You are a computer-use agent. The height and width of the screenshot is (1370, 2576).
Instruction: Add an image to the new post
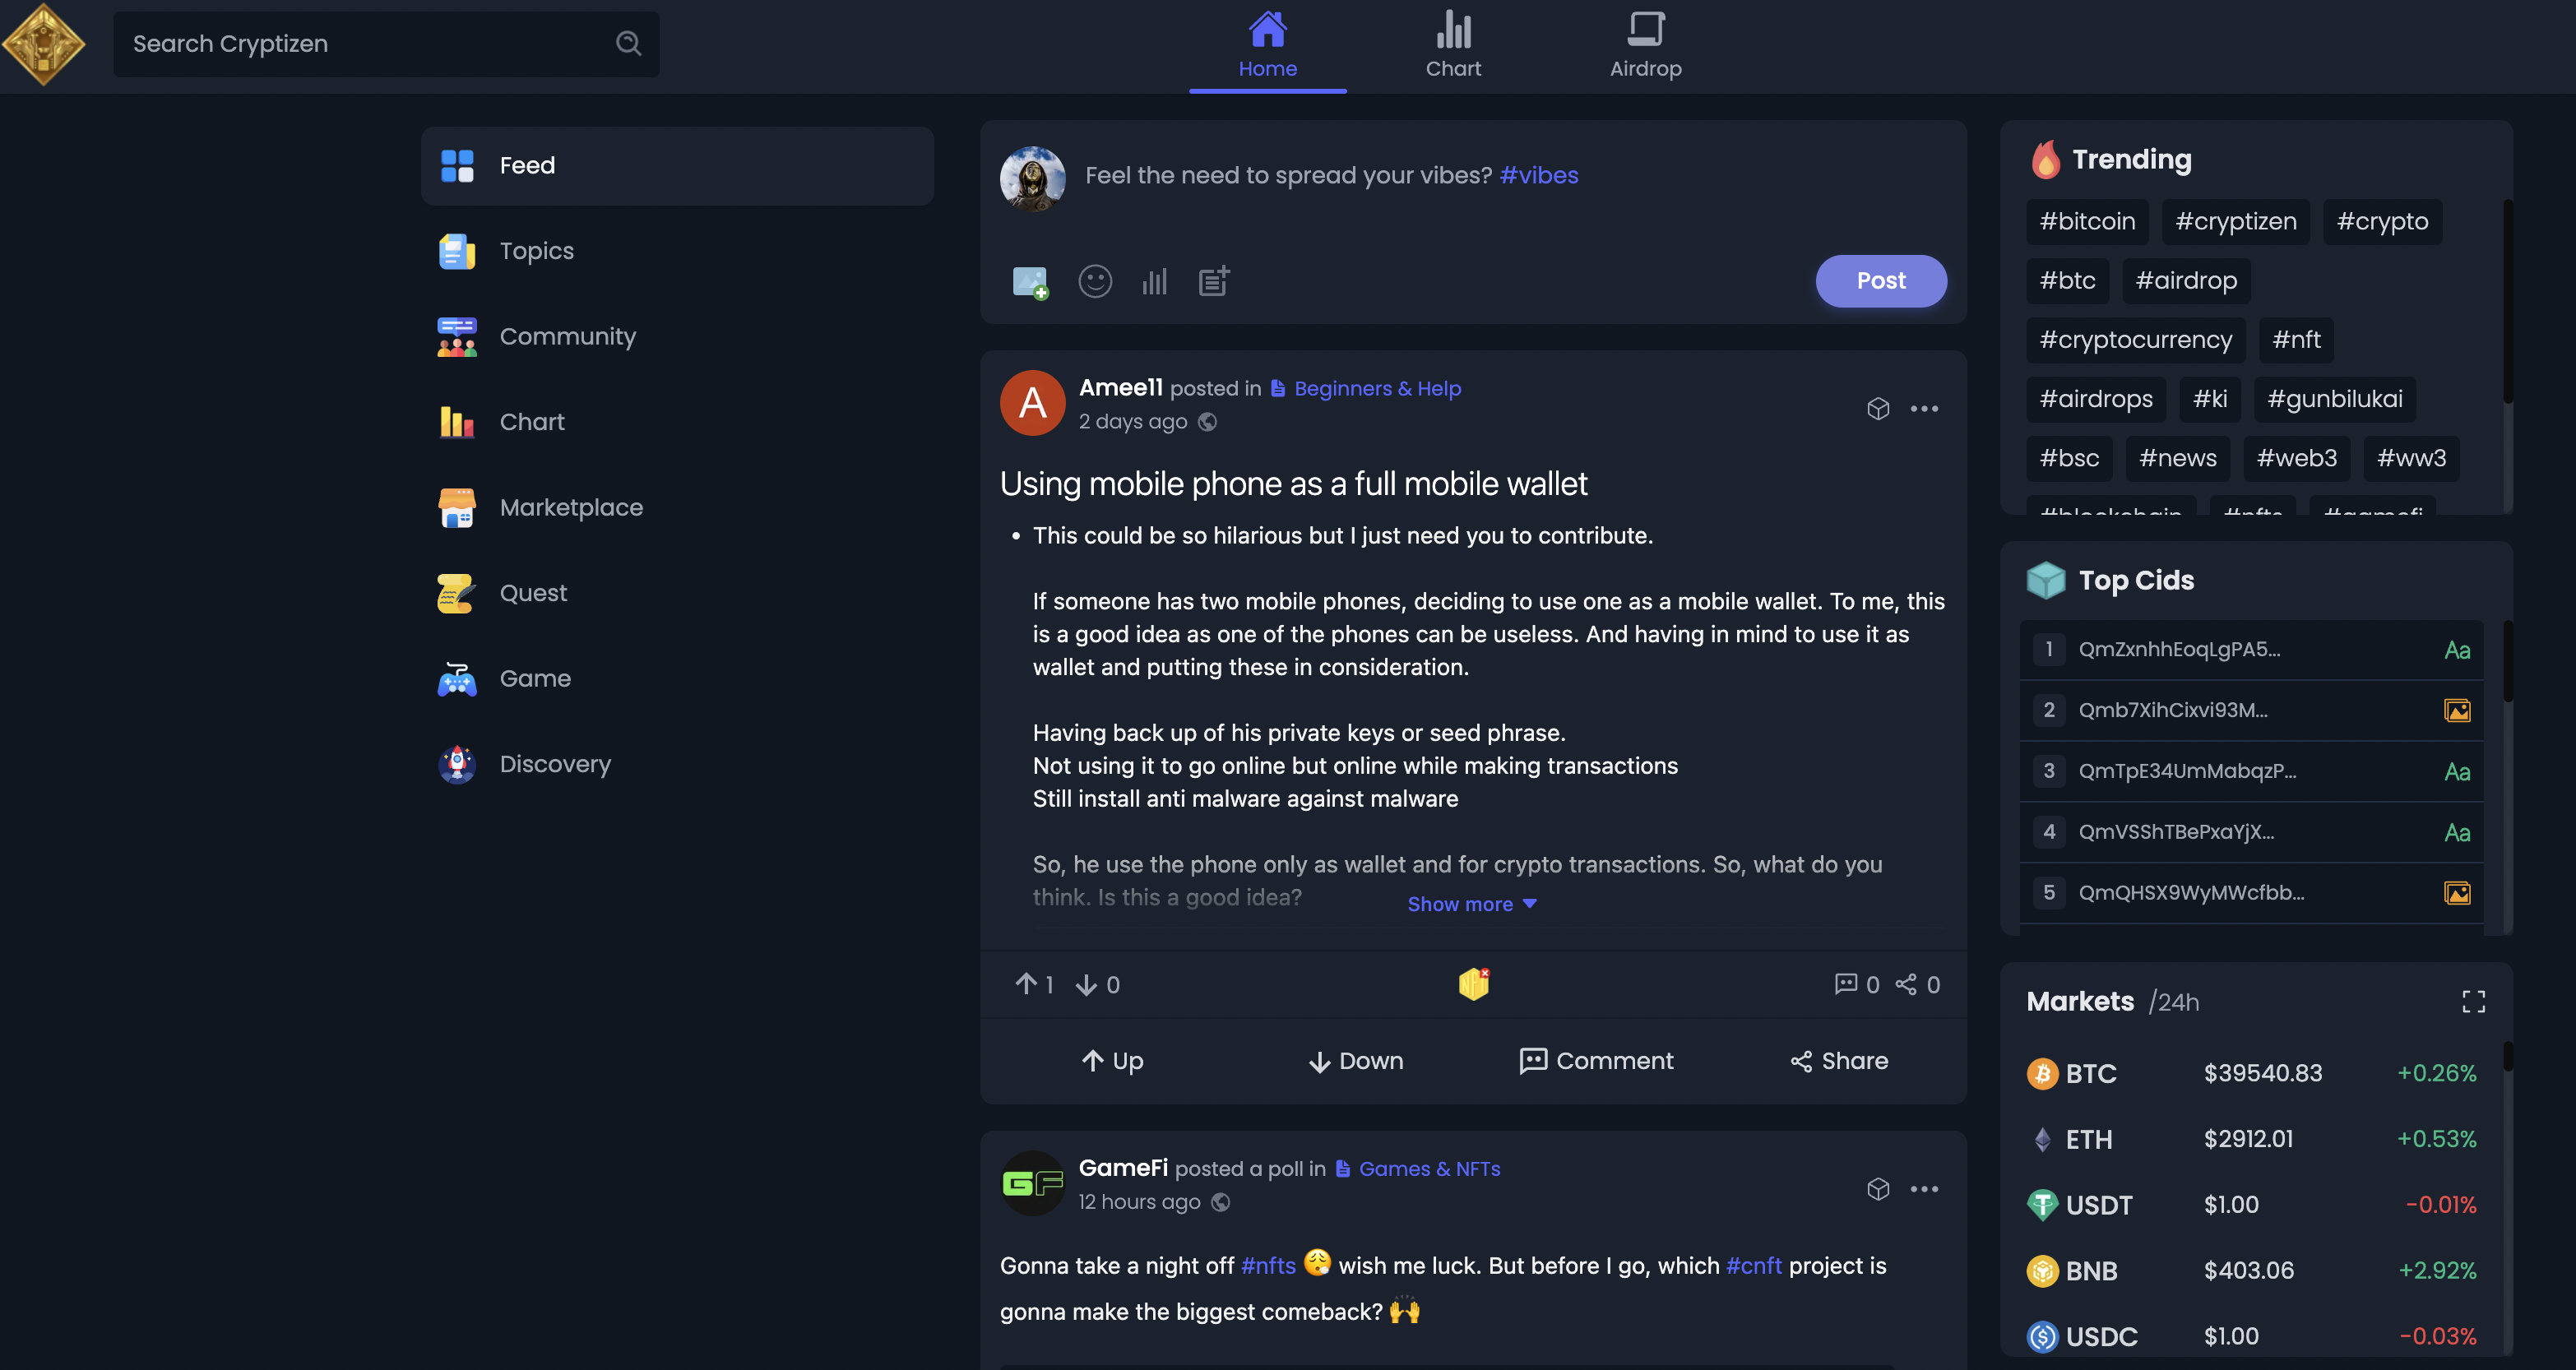[1029, 281]
